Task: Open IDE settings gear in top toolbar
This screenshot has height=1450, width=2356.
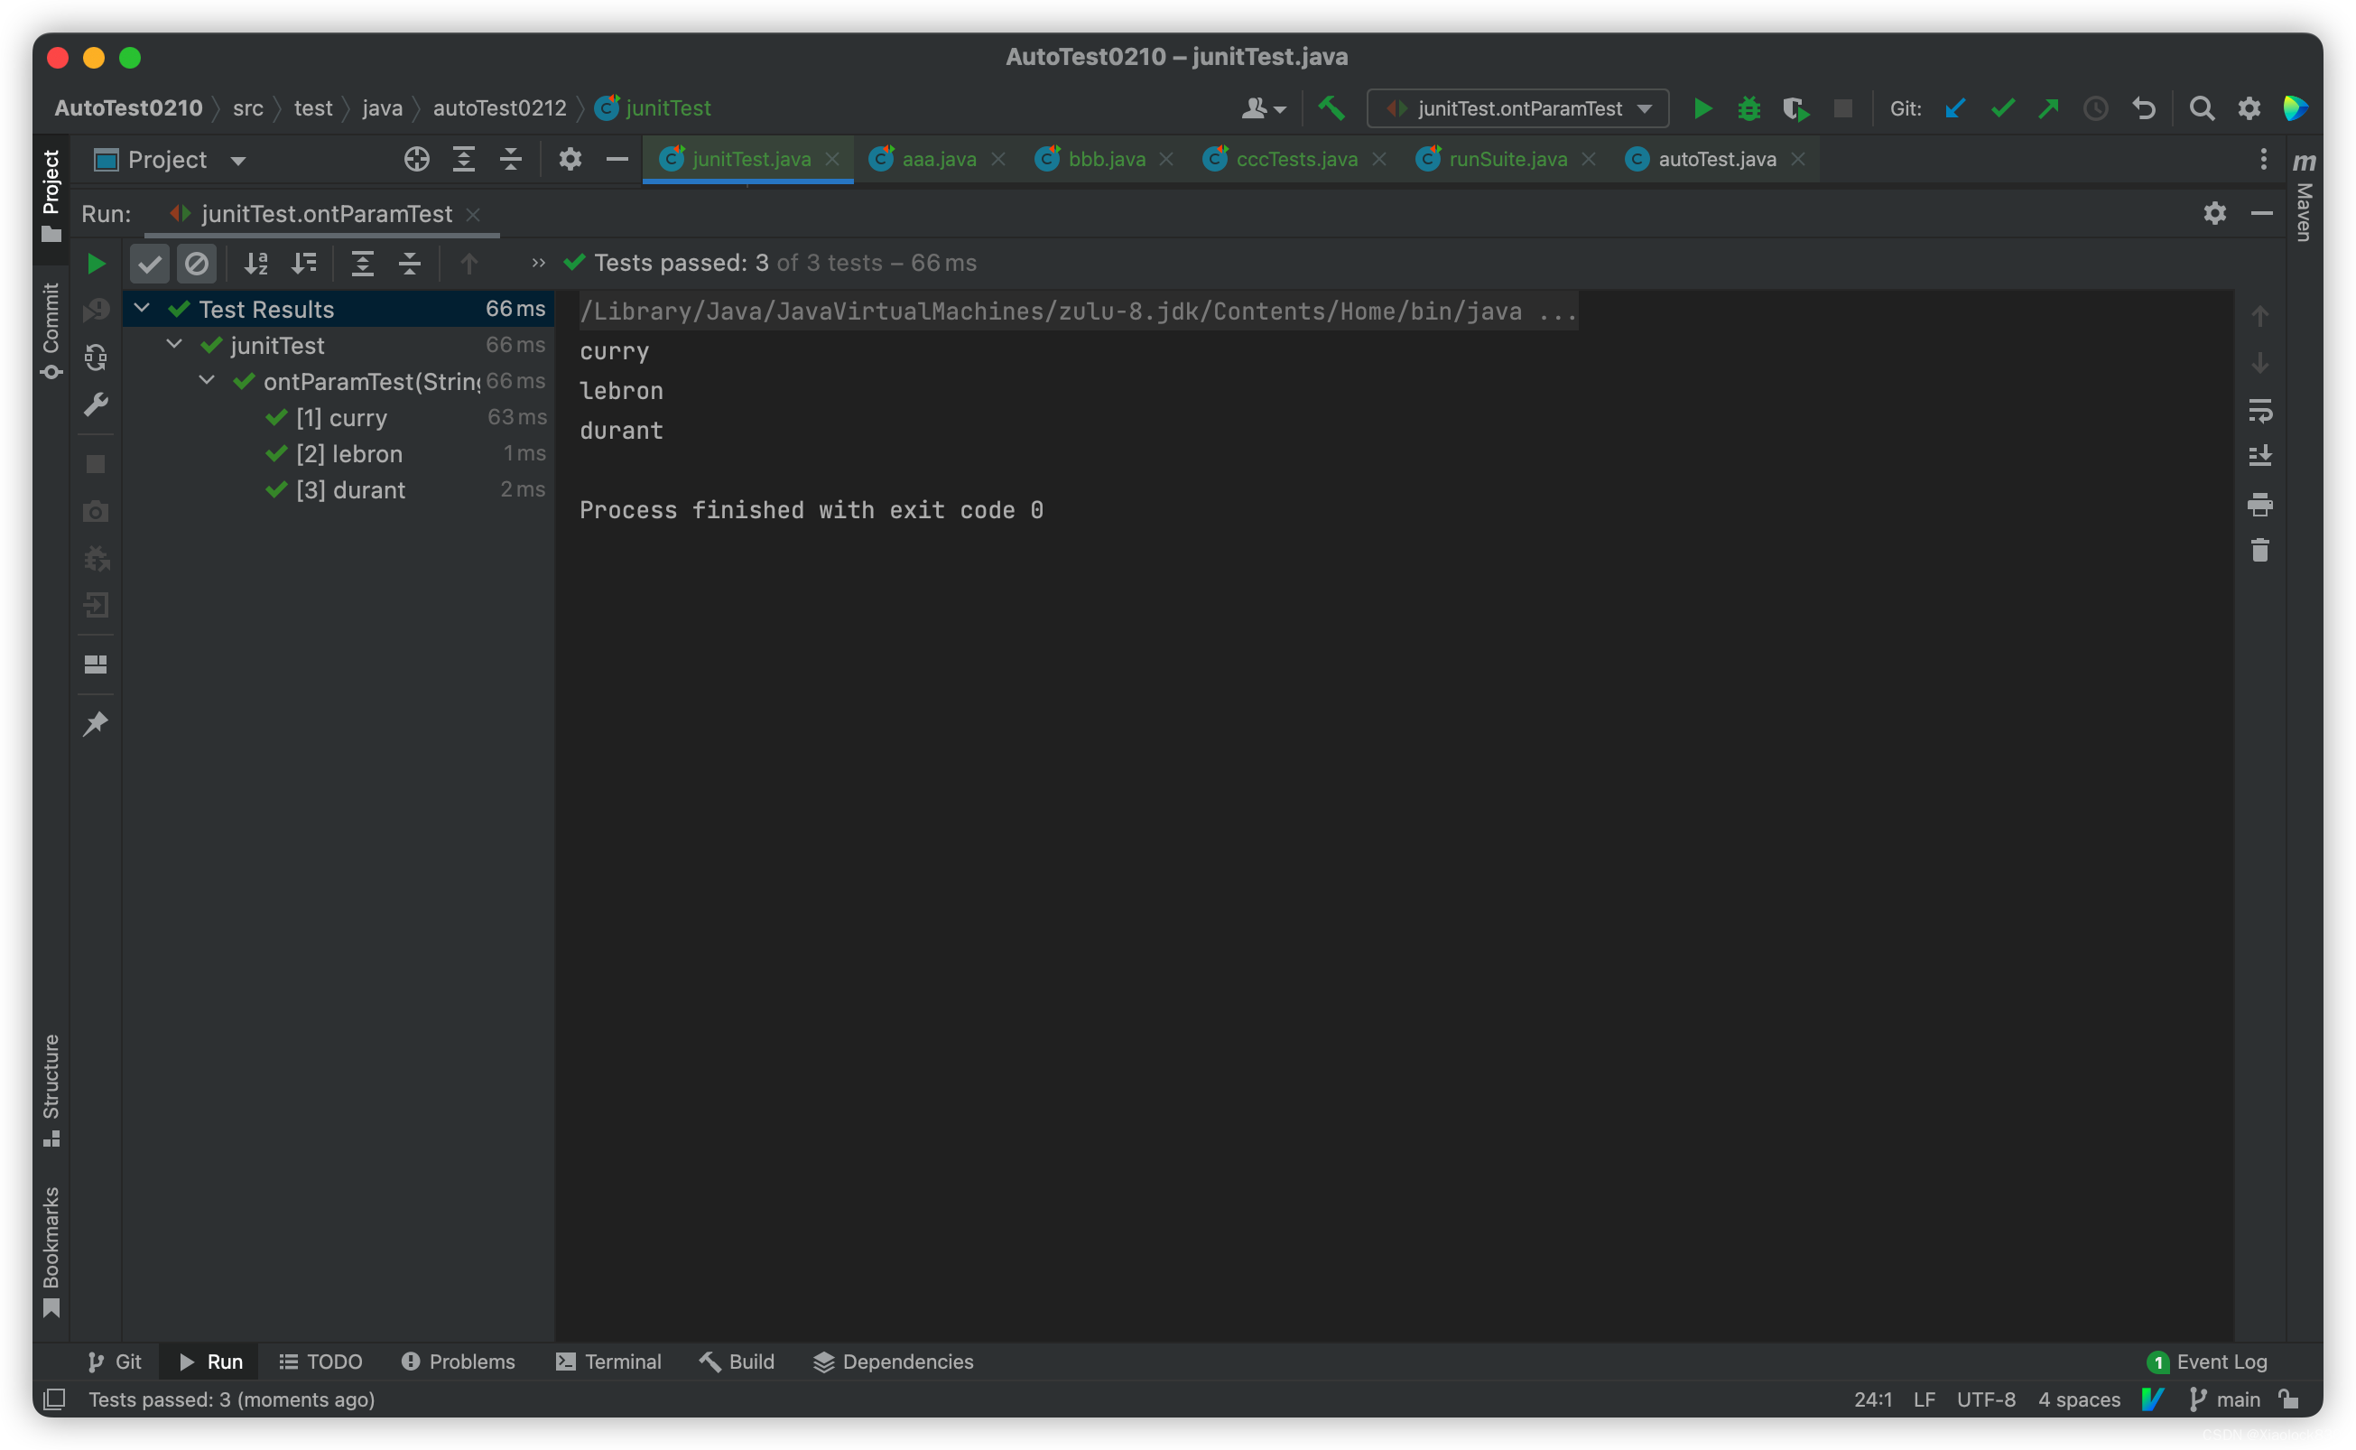Action: 2249,108
